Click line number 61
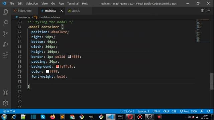The width and height of the screenshot is (214, 120). 19,27
